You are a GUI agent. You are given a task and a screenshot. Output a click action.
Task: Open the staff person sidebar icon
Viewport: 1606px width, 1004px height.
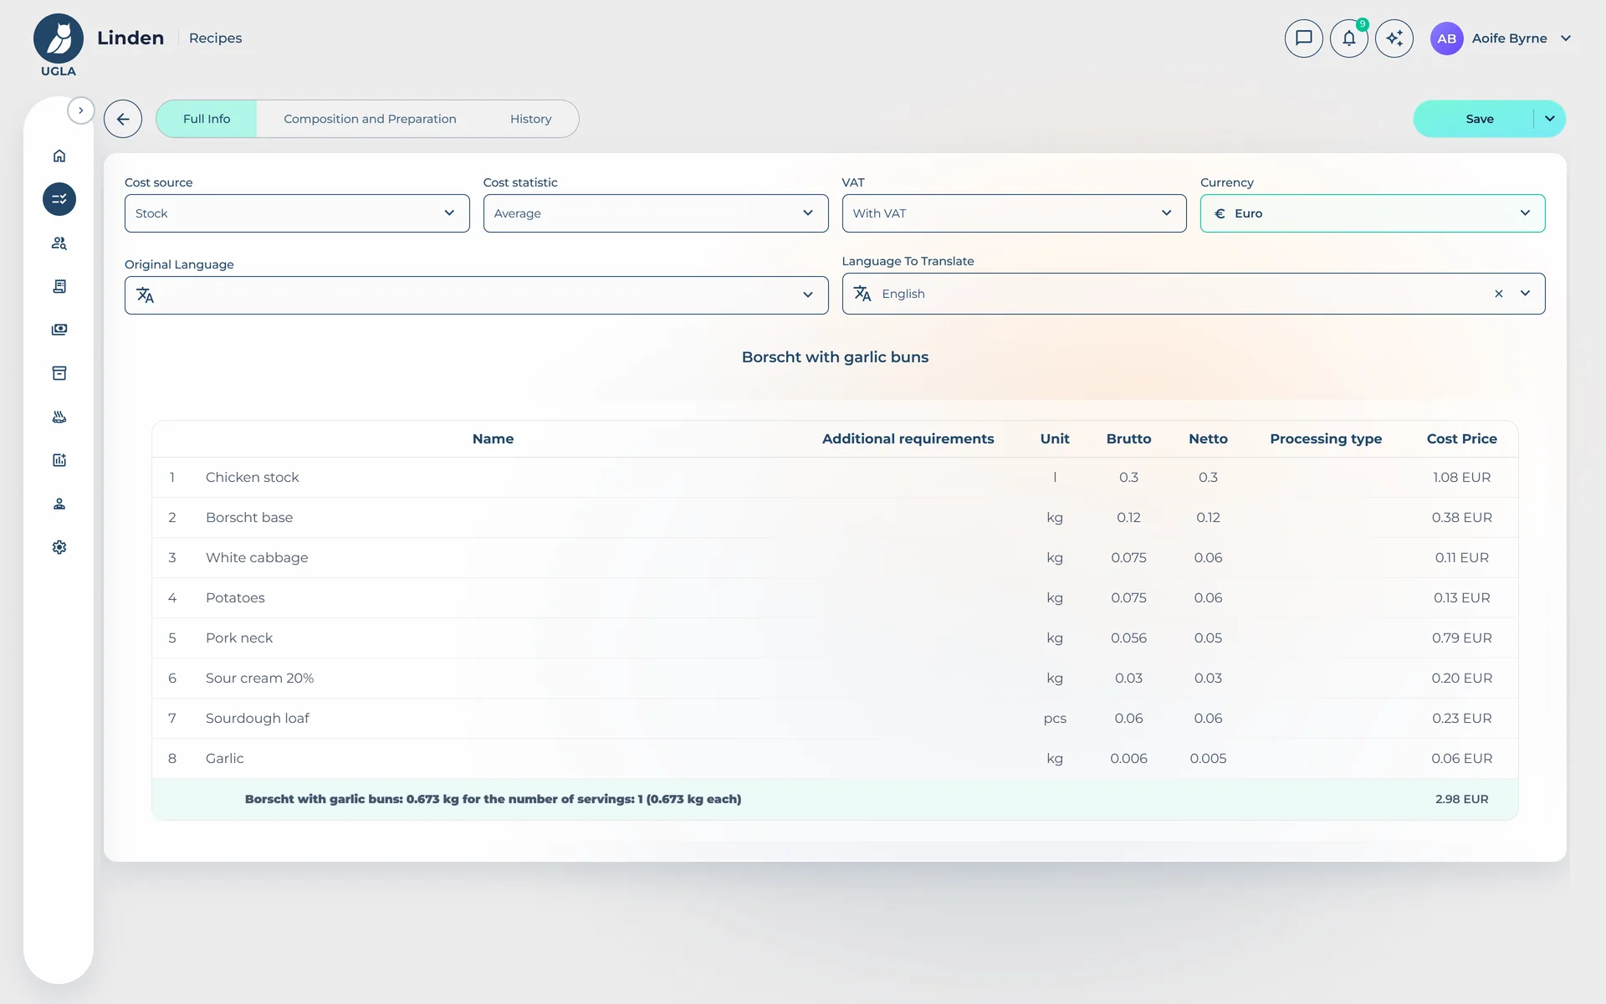[59, 504]
